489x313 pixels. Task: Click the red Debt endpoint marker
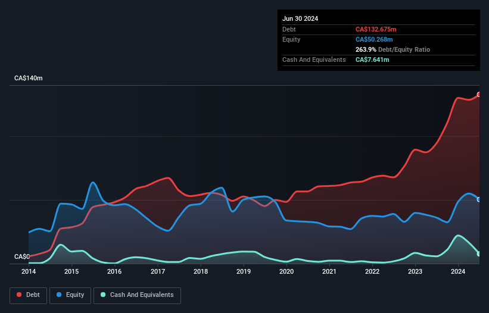tap(479, 95)
